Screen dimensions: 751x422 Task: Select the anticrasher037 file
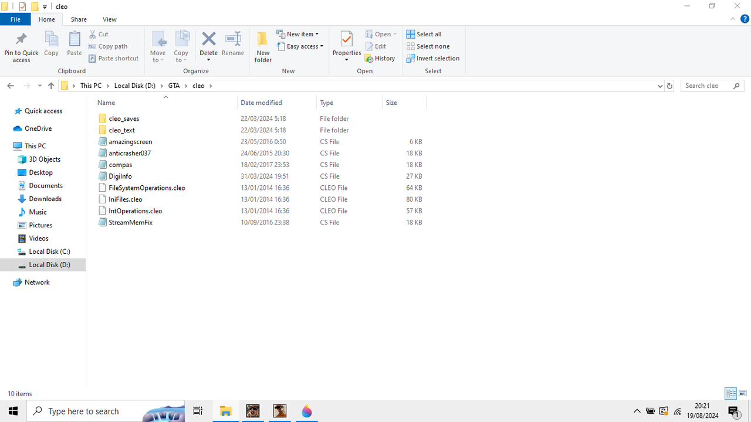point(130,153)
